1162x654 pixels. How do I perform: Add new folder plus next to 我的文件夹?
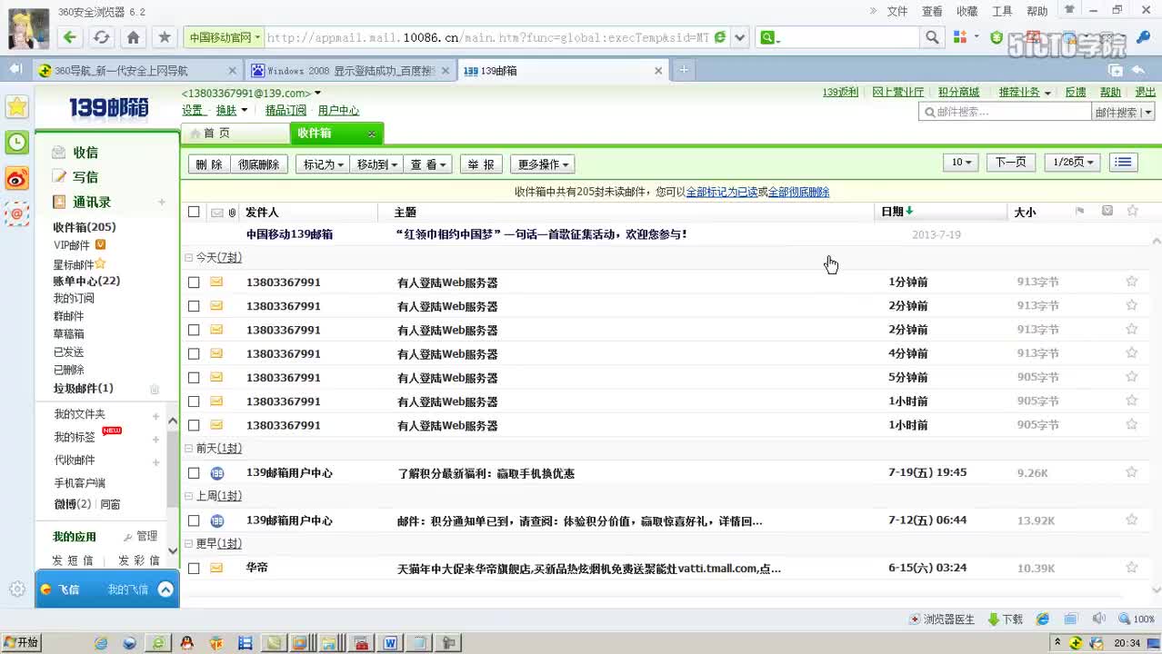tap(155, 416)
